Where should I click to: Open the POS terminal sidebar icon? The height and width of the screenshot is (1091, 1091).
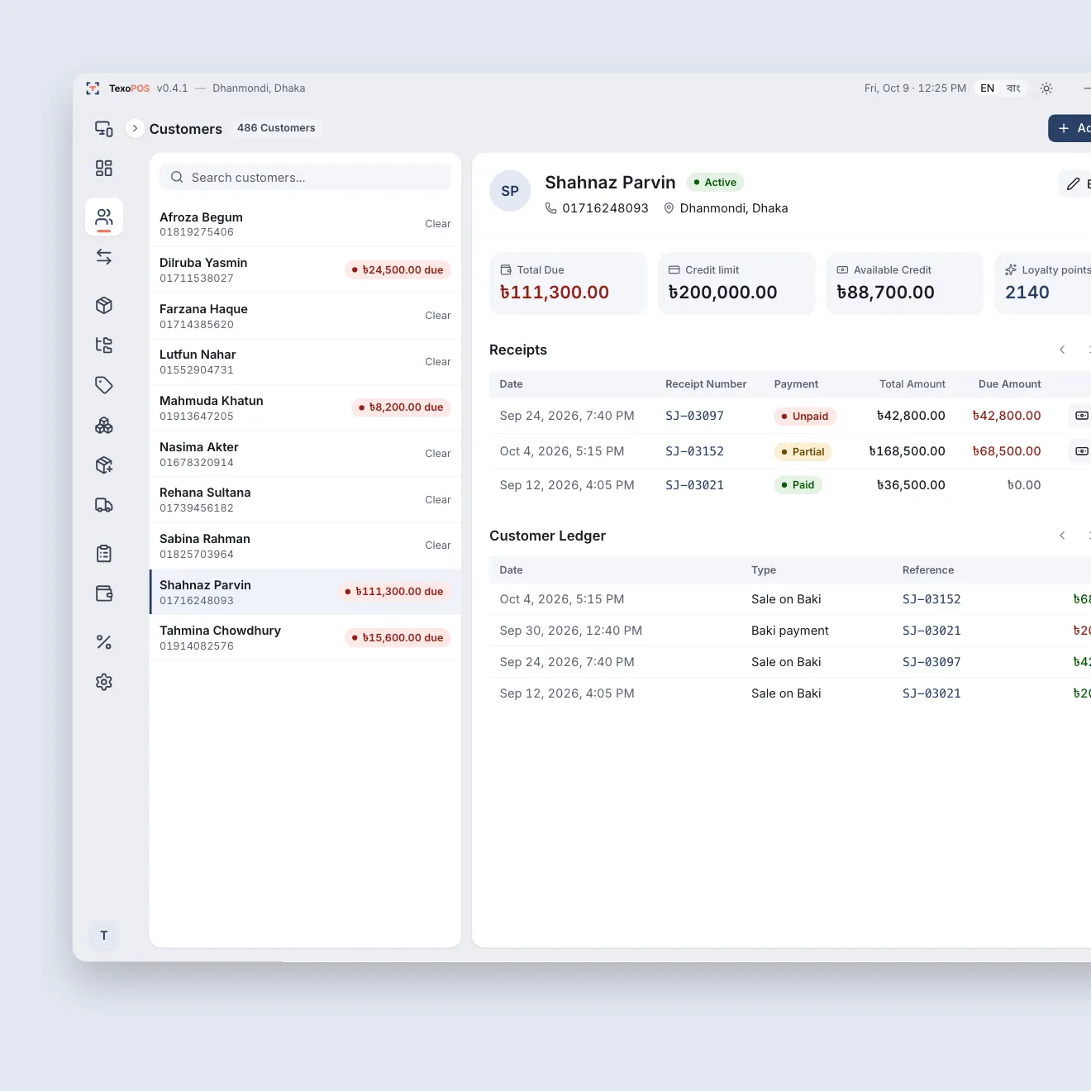click(x=104, y=129)
